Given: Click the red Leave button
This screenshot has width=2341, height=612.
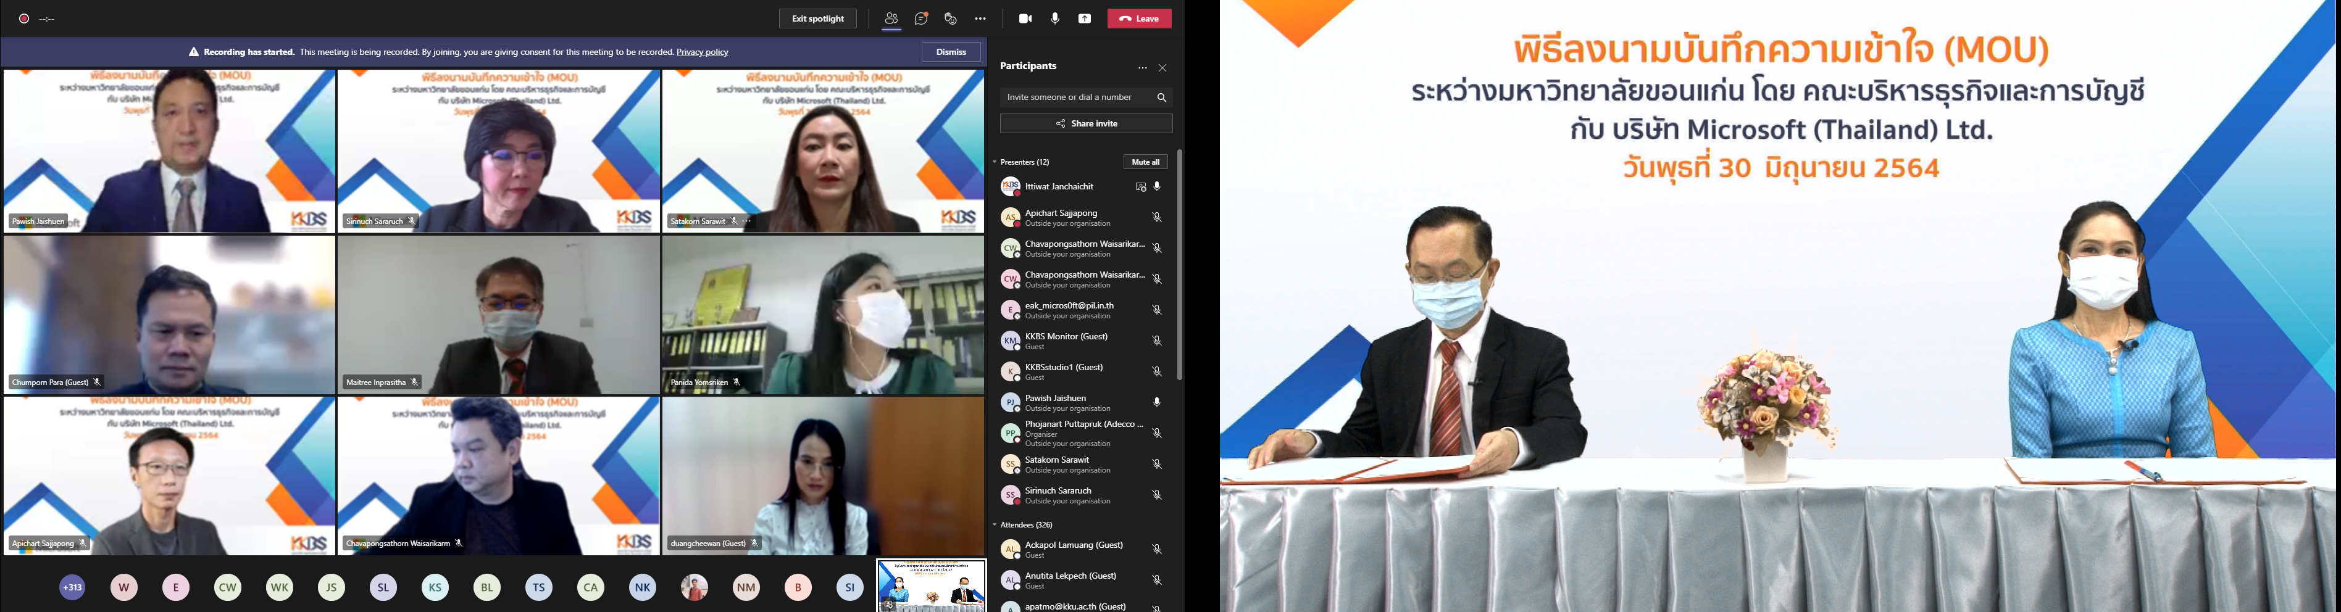Looking at the screenshot, I should click(1140, 18).
